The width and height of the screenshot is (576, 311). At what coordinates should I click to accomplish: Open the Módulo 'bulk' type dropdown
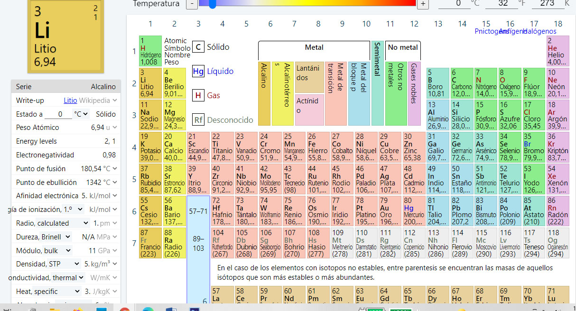click(x=58, y=250)
